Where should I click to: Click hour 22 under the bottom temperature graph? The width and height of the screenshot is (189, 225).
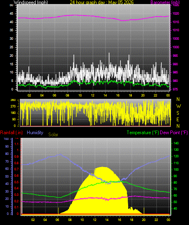156,220
